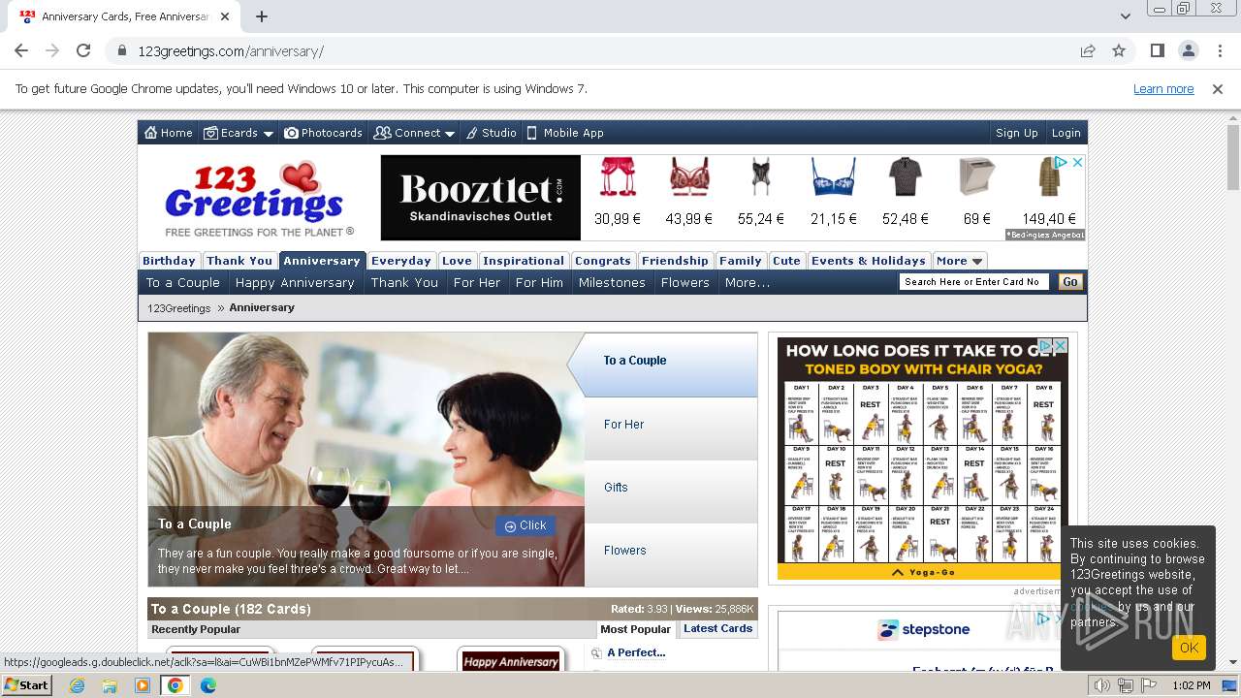Open the Family category tab
1241x698 pixels.
(740, 261)
